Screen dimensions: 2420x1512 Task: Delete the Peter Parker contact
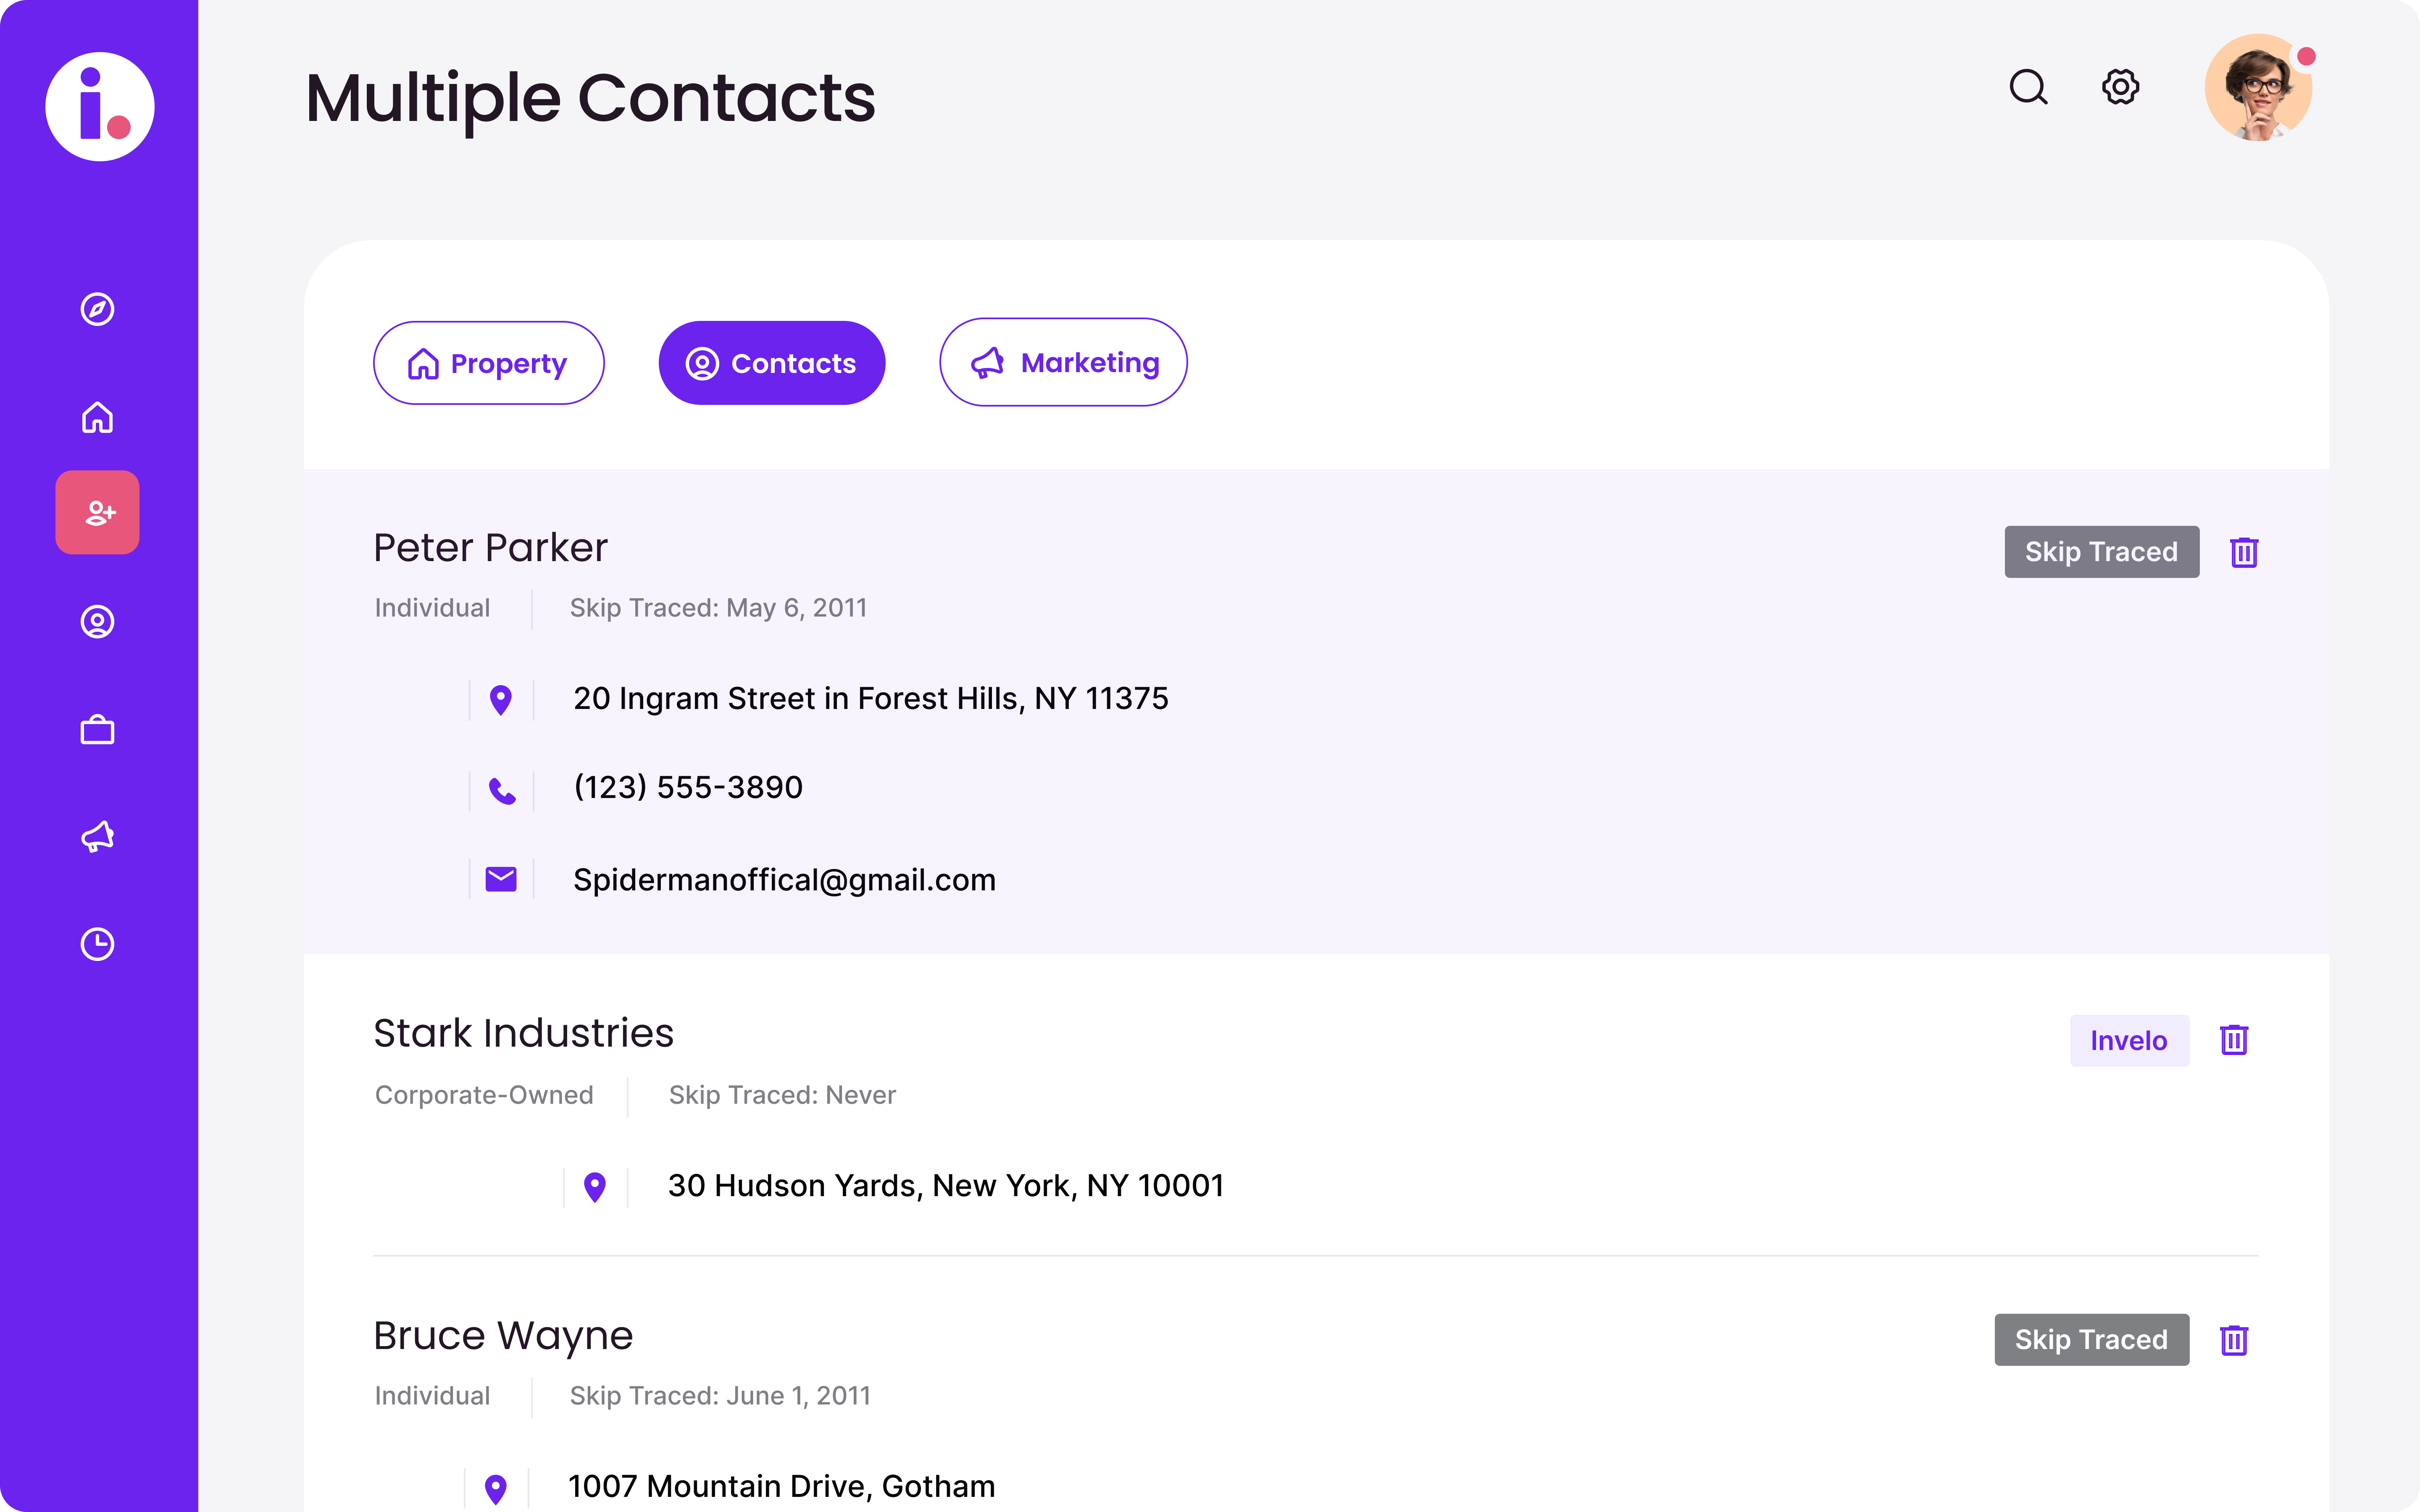coord(2244,552)
